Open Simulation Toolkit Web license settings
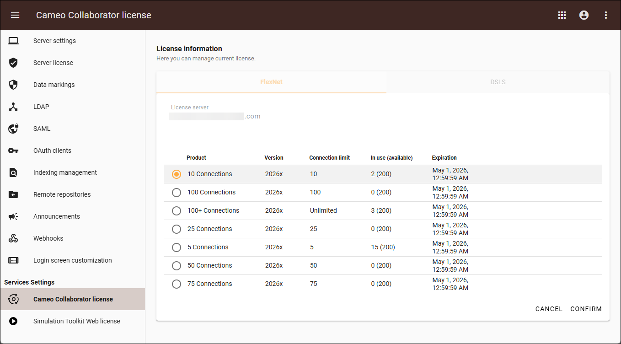621x344 pixels. click(x=76, y=321)
